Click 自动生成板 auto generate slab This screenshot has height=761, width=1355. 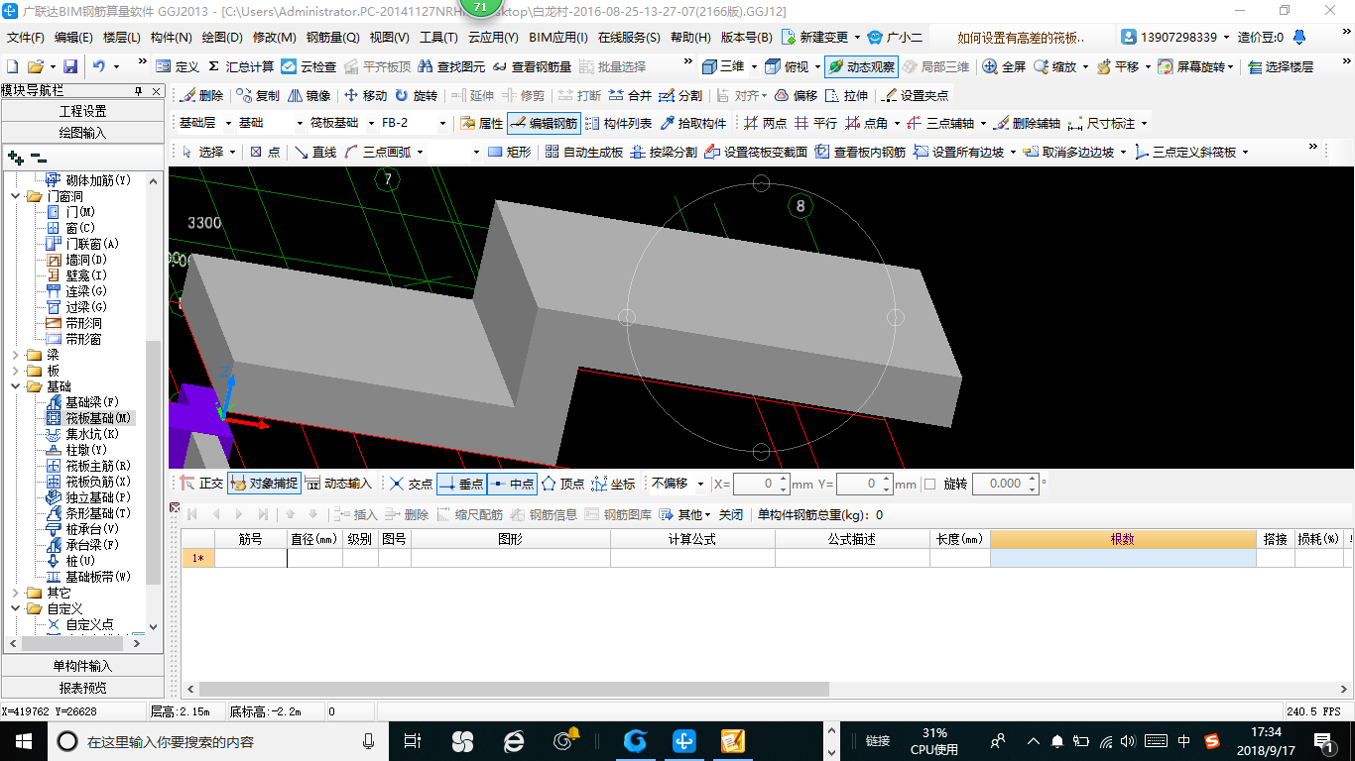pos(583,152)
